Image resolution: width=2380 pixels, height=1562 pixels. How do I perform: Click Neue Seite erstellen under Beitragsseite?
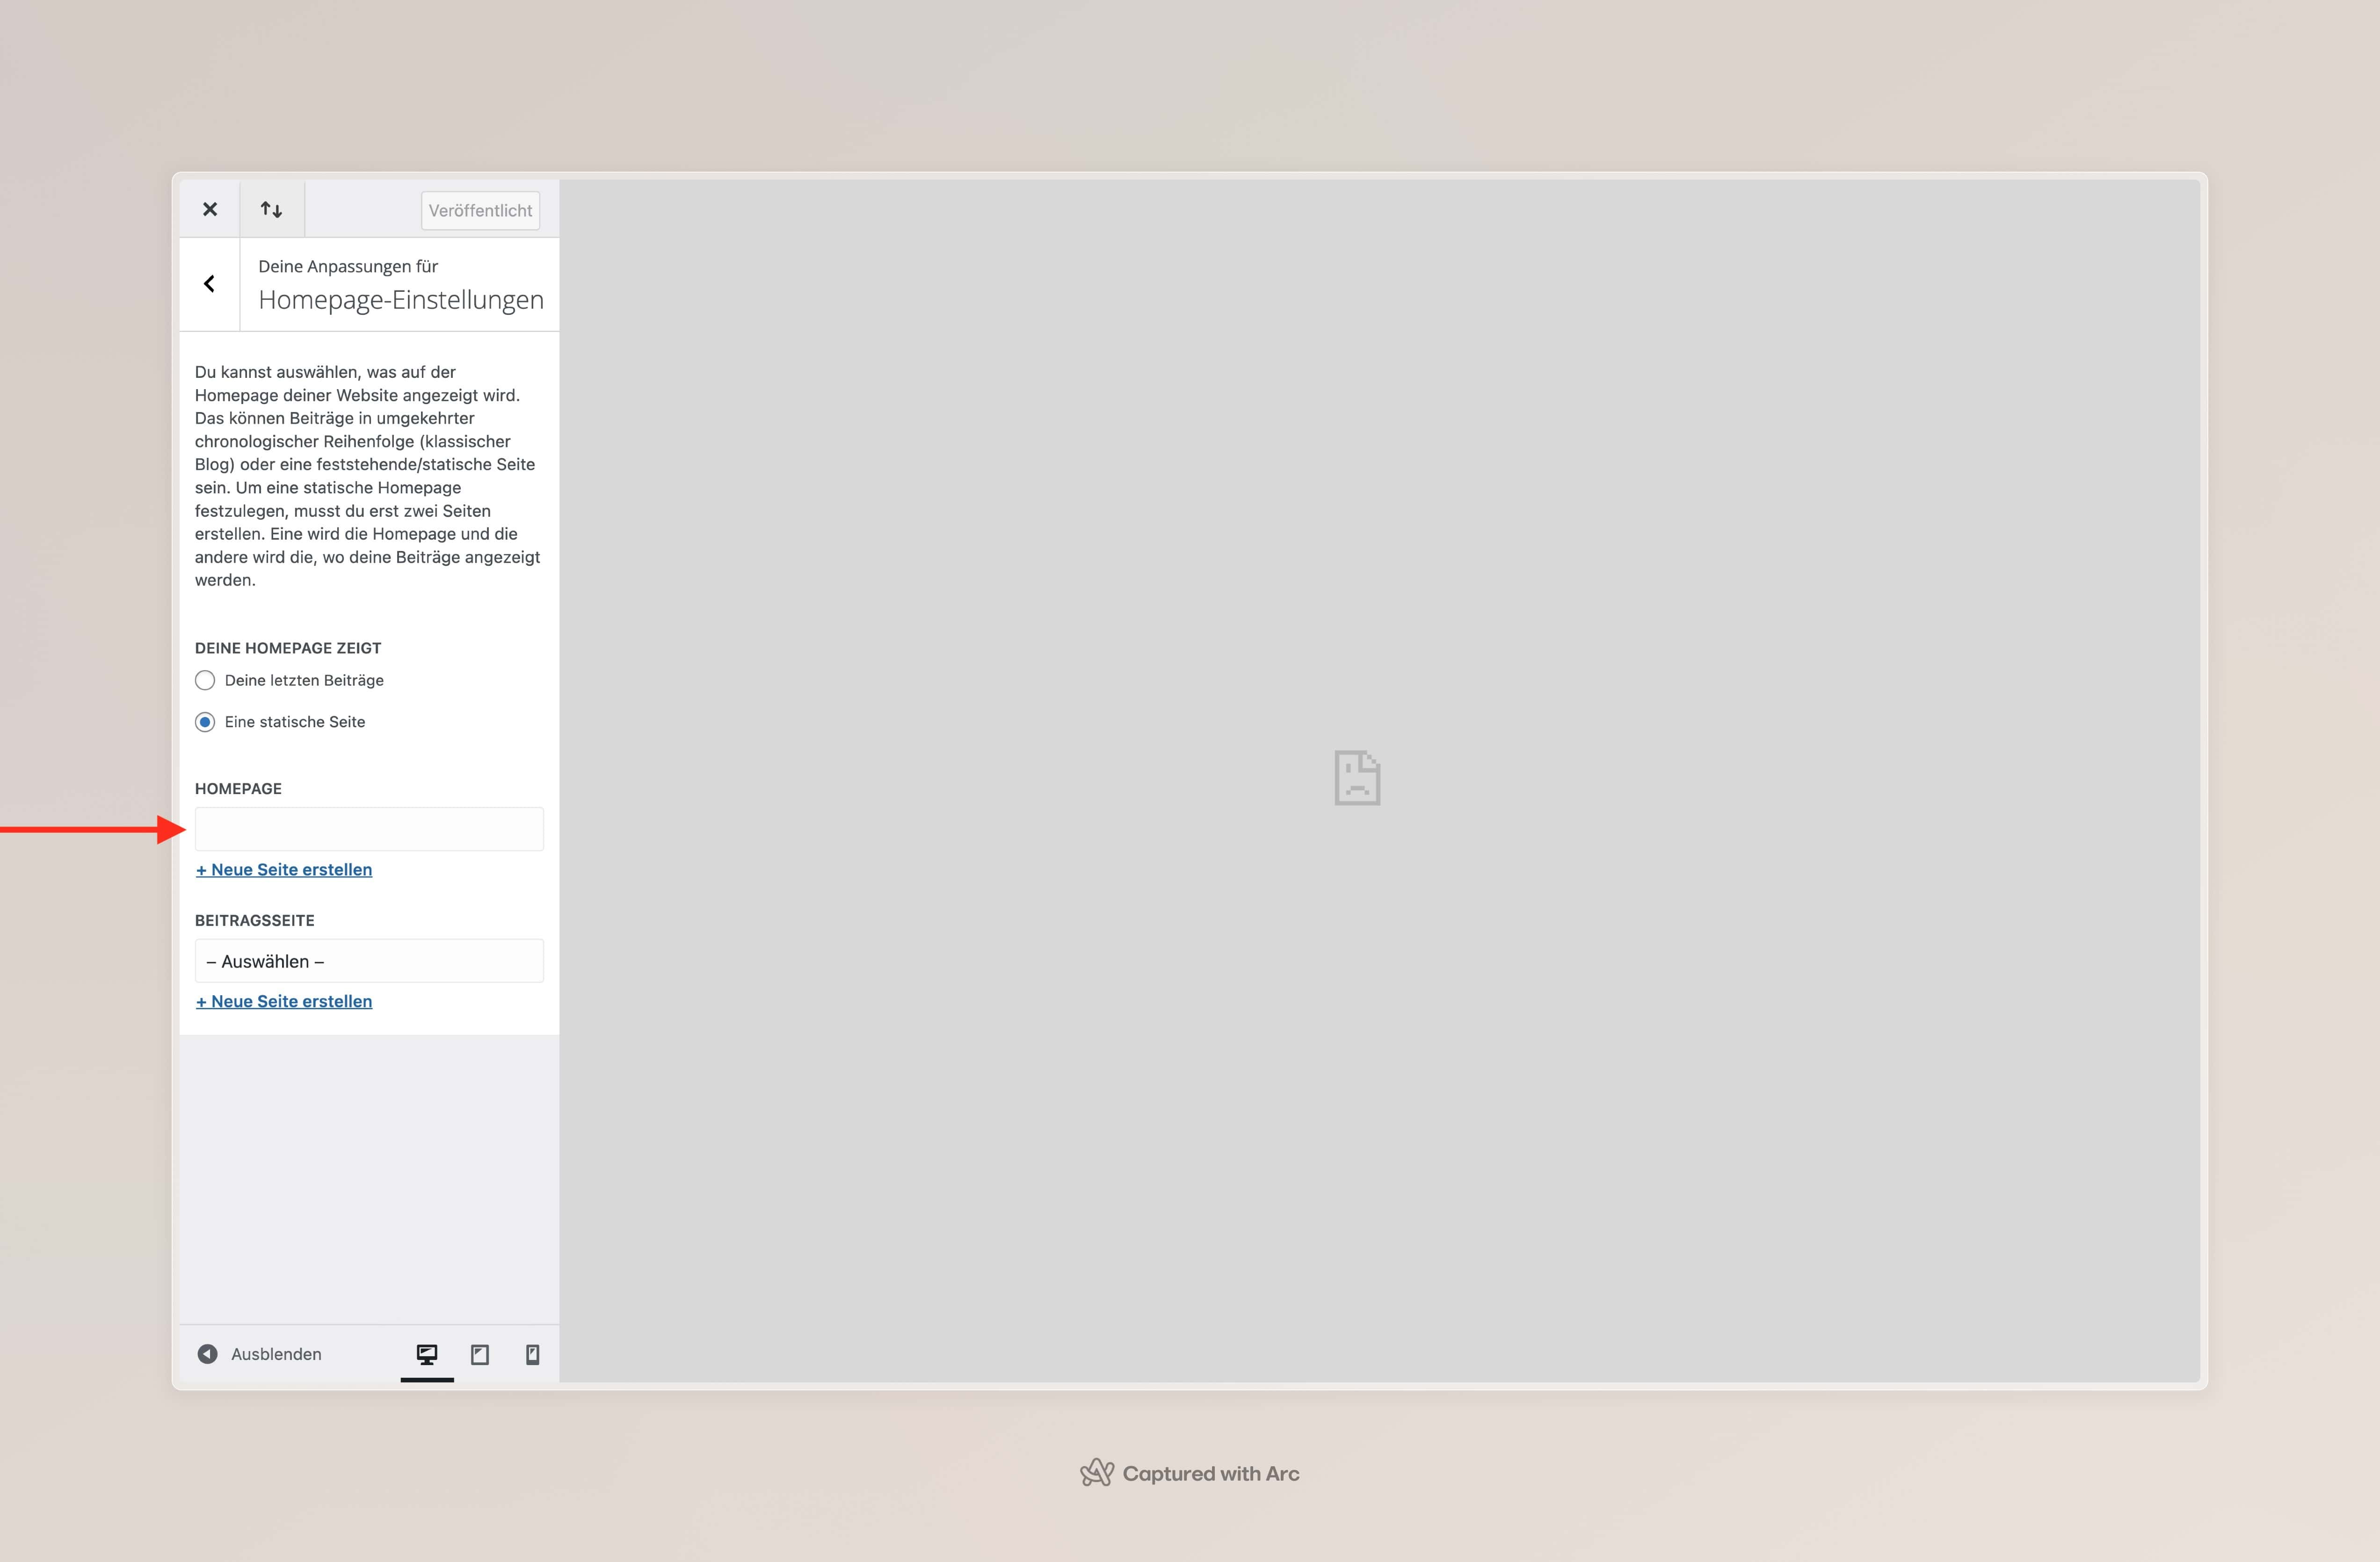[x=284, y=1001]
